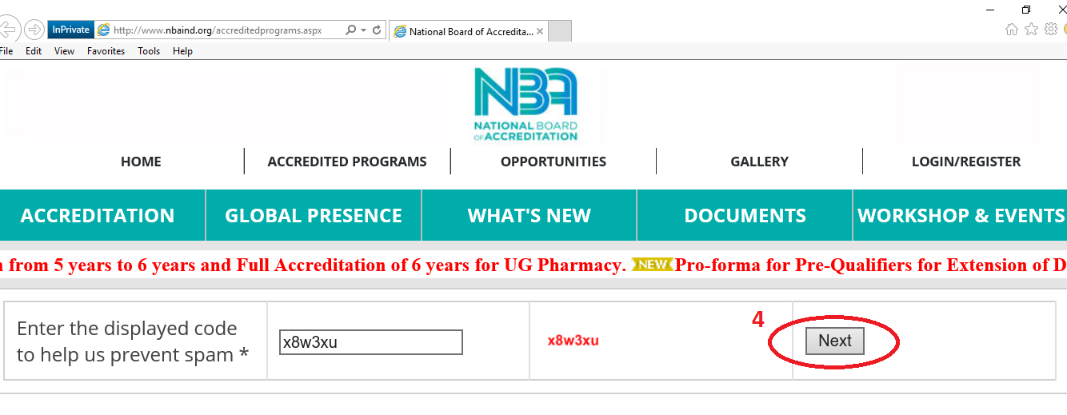Click the spam code input field

(370, 342)
